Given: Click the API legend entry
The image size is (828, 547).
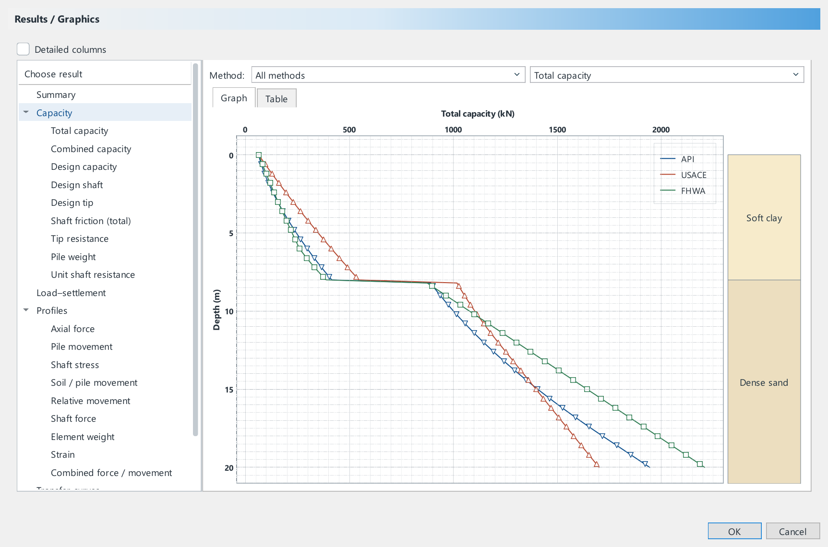Looking at the screenshot, I should coord(677,159).
